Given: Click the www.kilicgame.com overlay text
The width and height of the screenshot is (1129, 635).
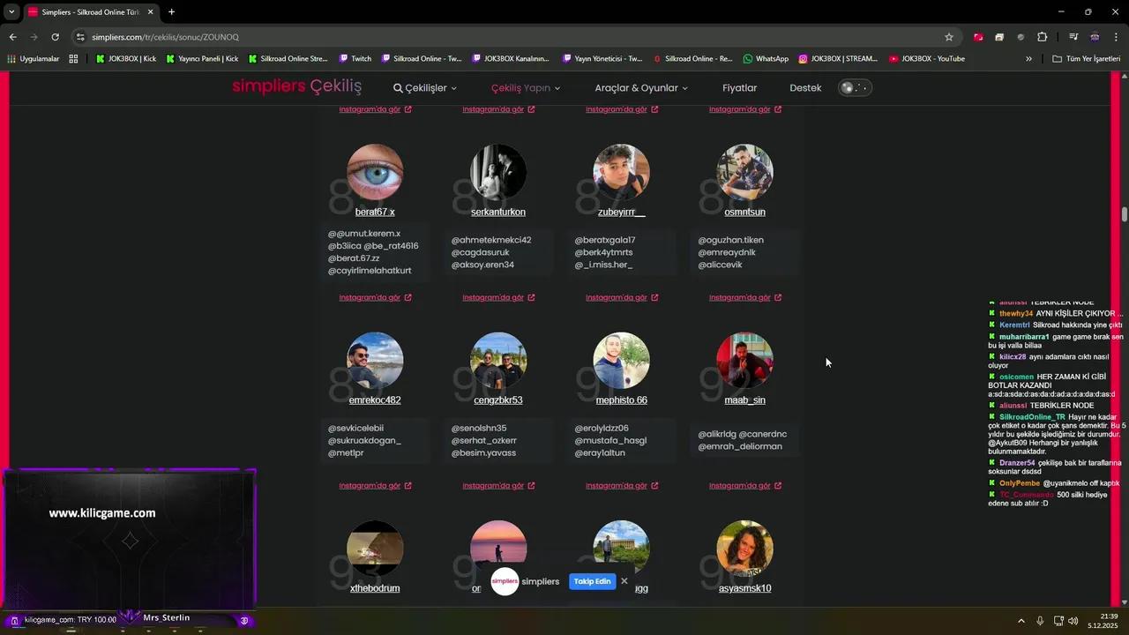Looking at the screenshot, I should (x=102, y=513).
